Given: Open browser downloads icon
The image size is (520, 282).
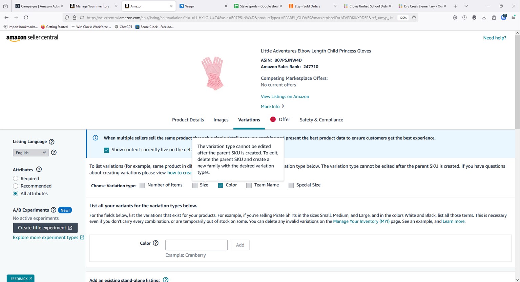Looking at the screenshot, I should (484, 18).
